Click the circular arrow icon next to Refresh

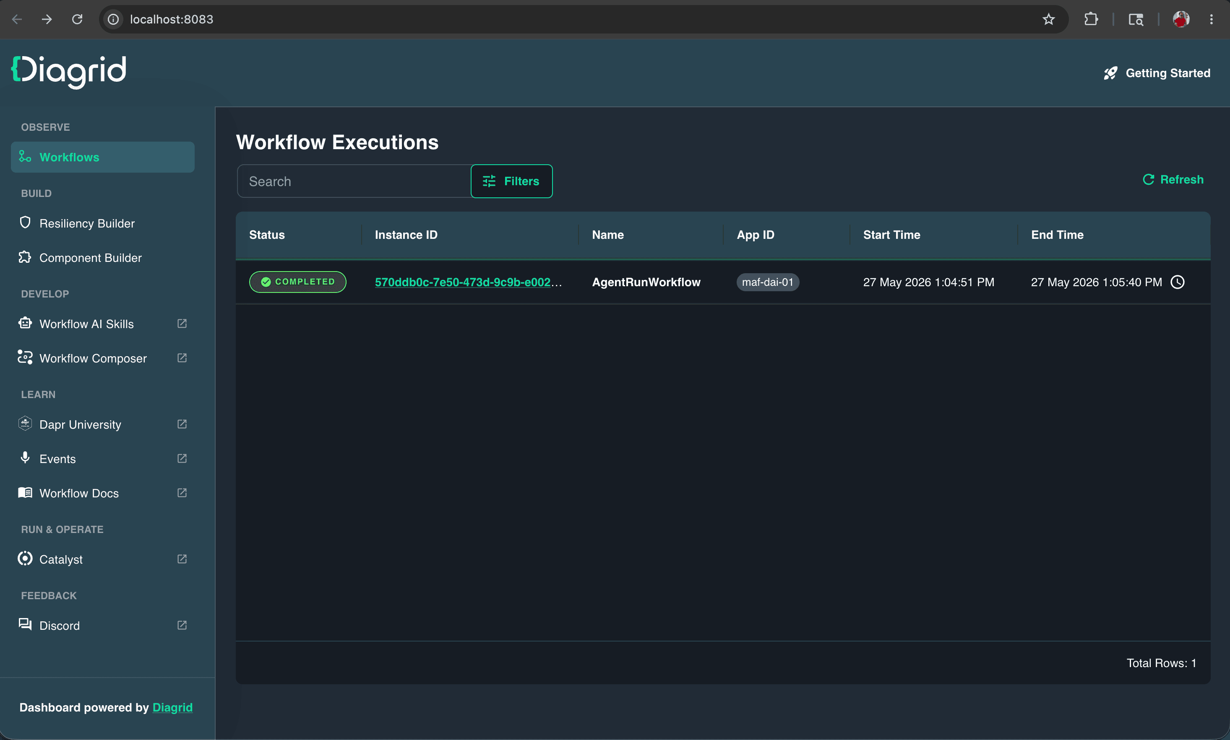[x=1149, y=179]
